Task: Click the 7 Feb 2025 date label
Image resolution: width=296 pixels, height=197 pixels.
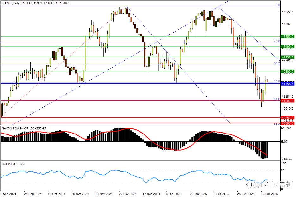Action: point(221,194)
